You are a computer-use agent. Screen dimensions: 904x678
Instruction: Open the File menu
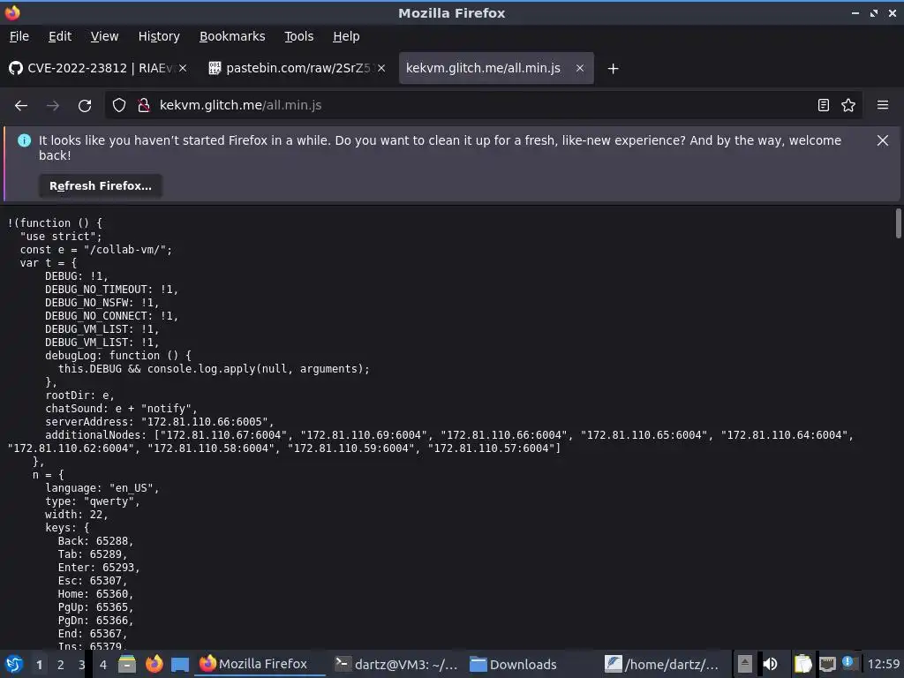point(19,36)
